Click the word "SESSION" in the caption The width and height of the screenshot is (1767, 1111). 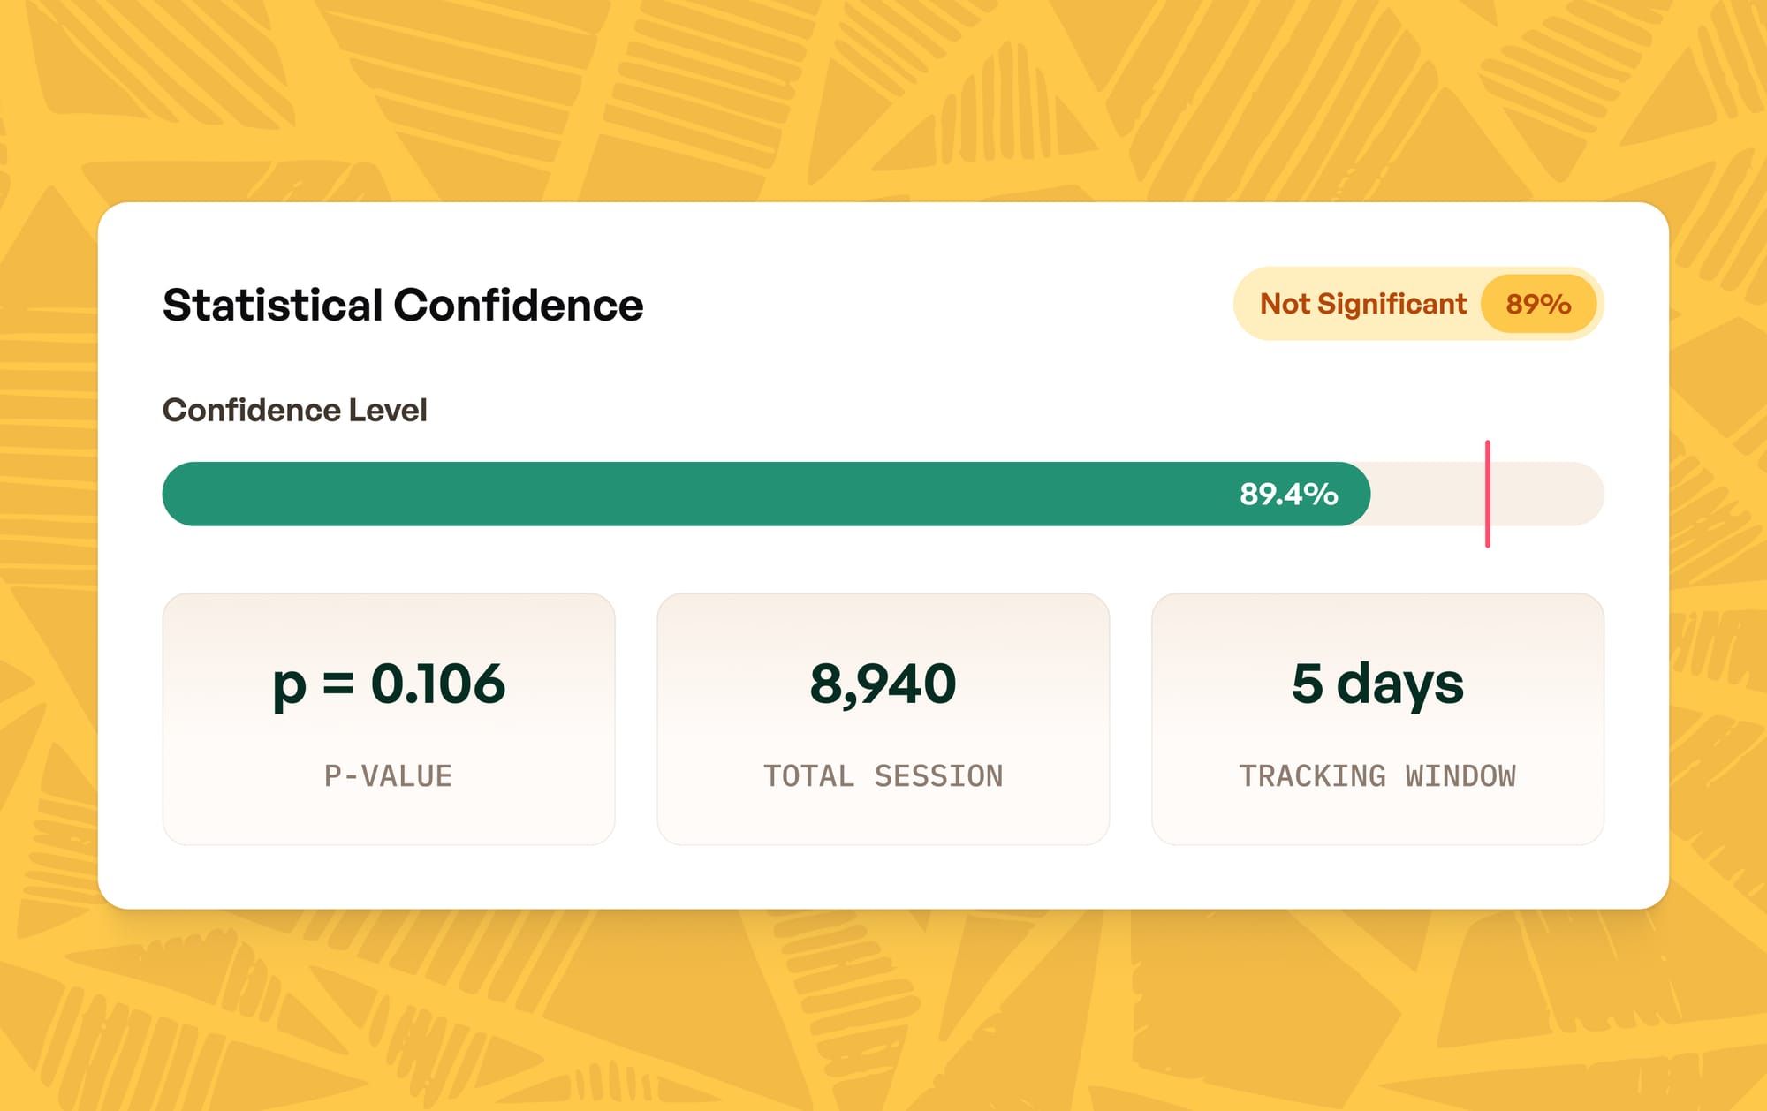tap(938, 775)
